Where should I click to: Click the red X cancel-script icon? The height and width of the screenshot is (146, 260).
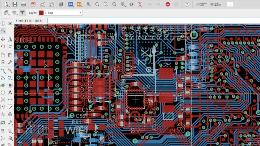140,4
